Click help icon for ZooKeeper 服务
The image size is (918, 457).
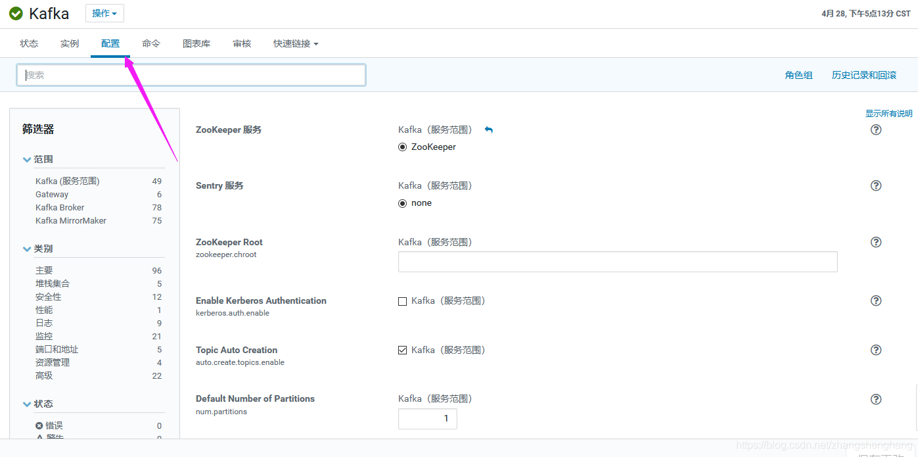pyautogui.click(x=876, y=130)
